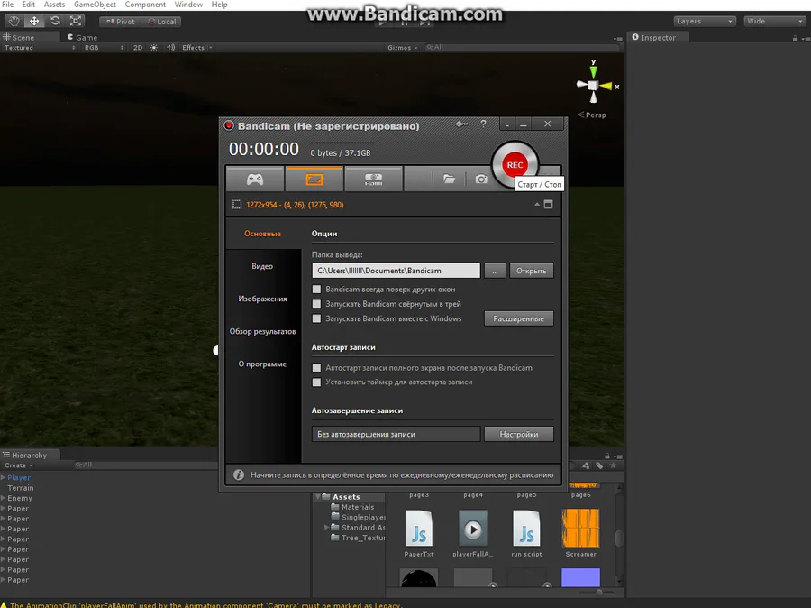
Task: Switch to Bandicam game recording mode
Action: pyautogui.click(x=254, y=180)
